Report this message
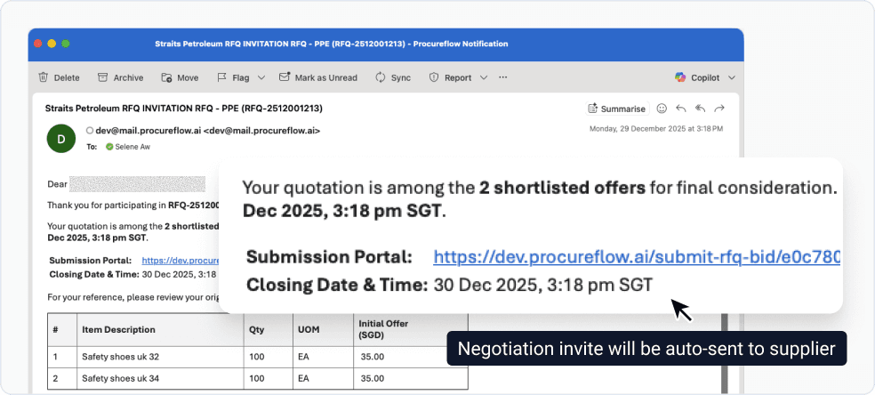The height and width of the screenshot is (395, 875). point(451,77)
